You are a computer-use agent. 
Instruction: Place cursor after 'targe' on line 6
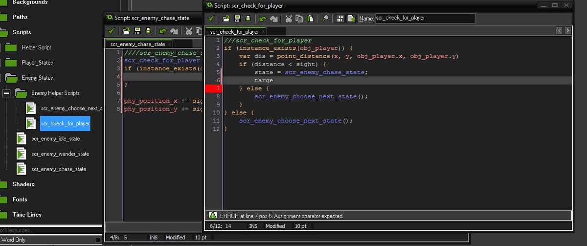pos(274,80)
